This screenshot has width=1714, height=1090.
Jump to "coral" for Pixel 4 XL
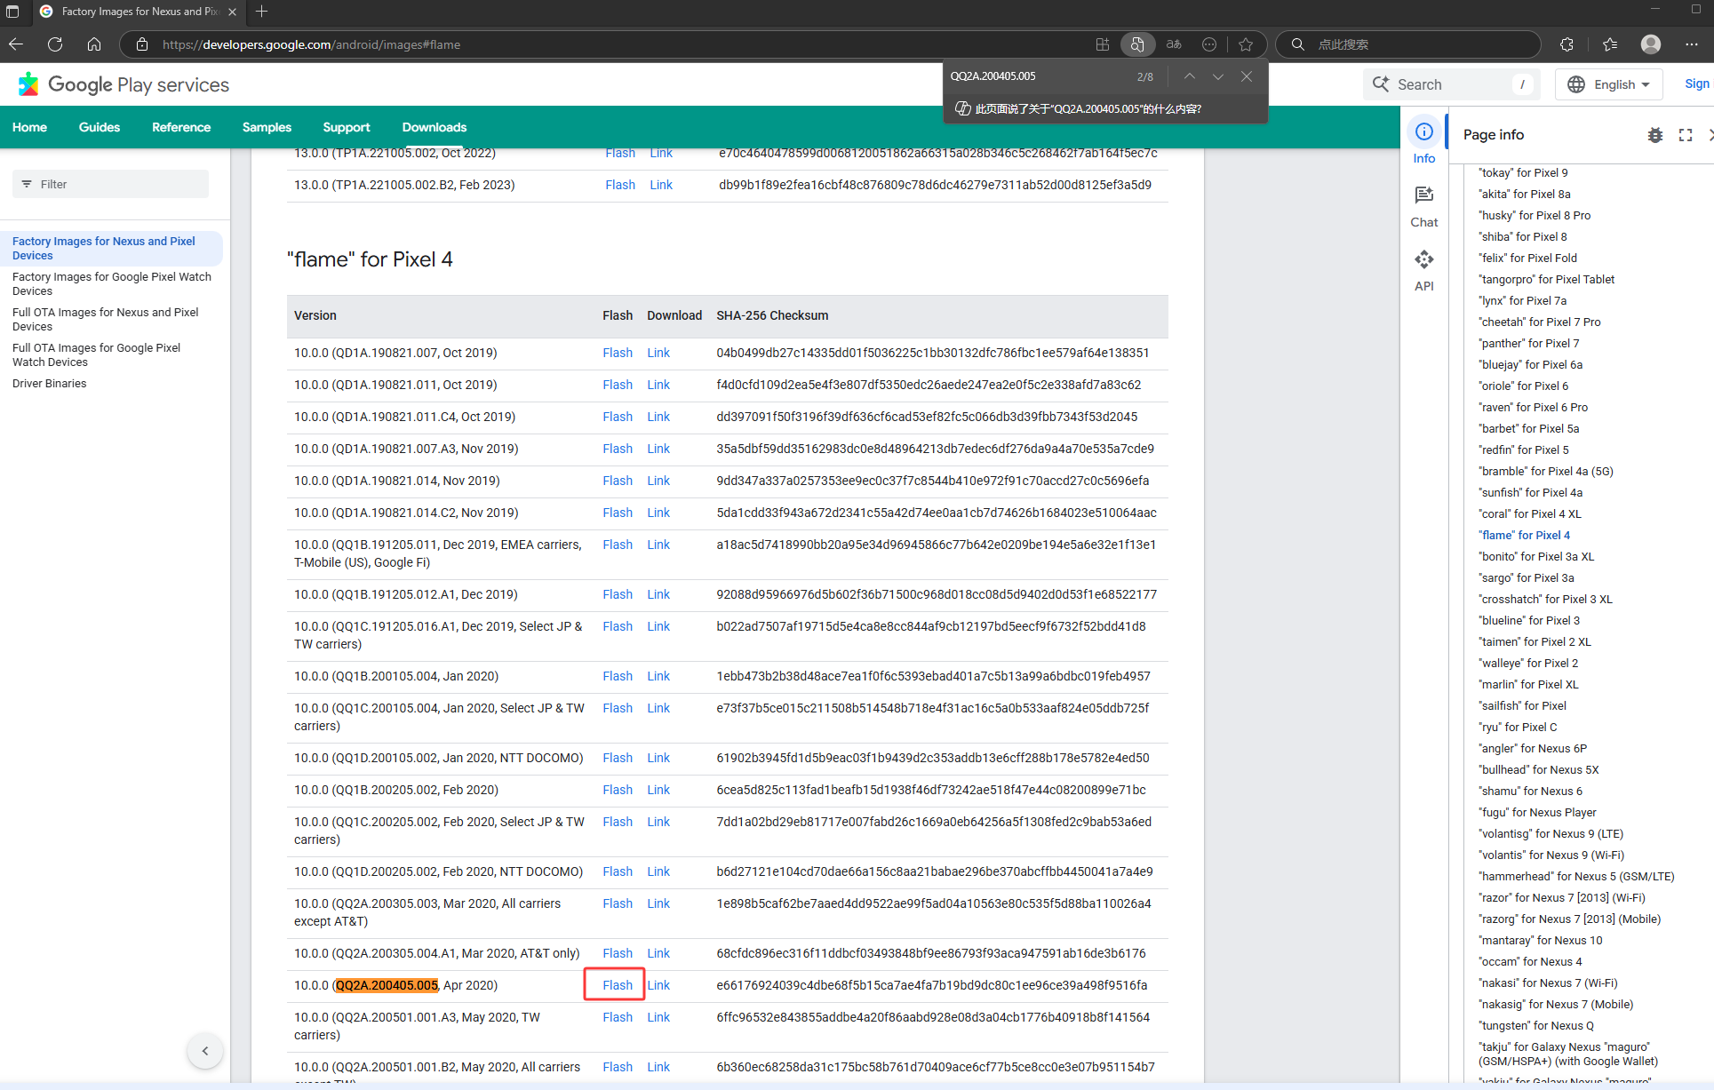click(x=1529, y=514)
